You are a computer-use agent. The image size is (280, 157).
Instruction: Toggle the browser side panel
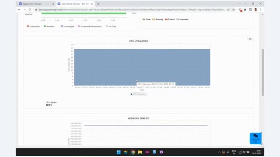(x=250, y=10)
